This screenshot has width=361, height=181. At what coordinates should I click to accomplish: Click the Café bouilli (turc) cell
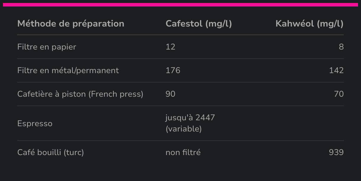point(51,152)
